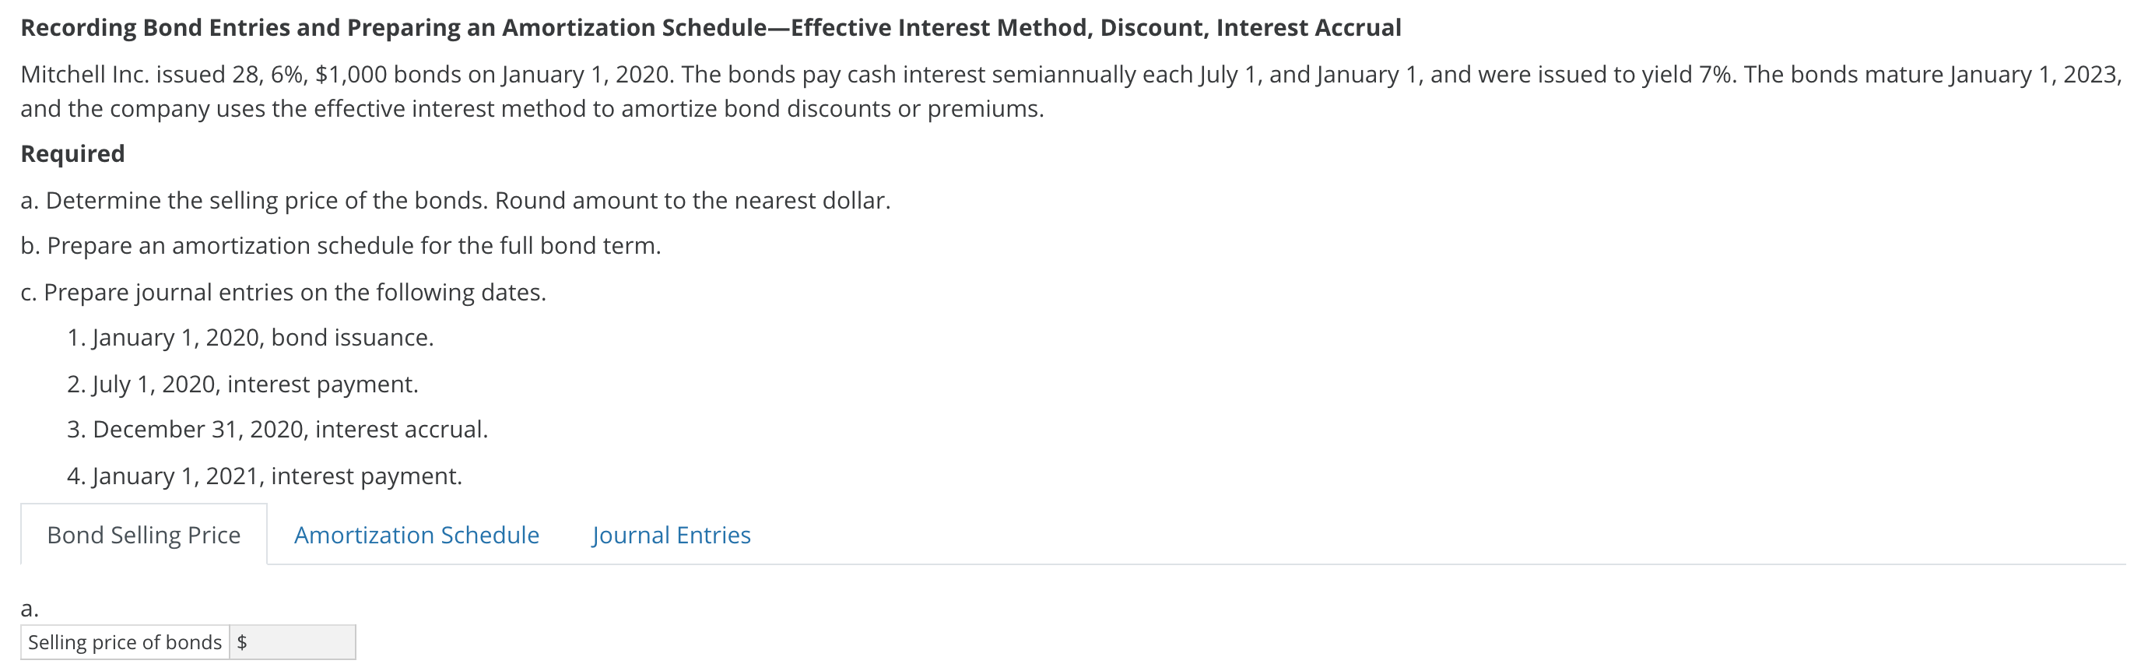Select the empty answer cell next to the dollar sign
This screenshot has width=2134, height=671.
tap(307, 641)
